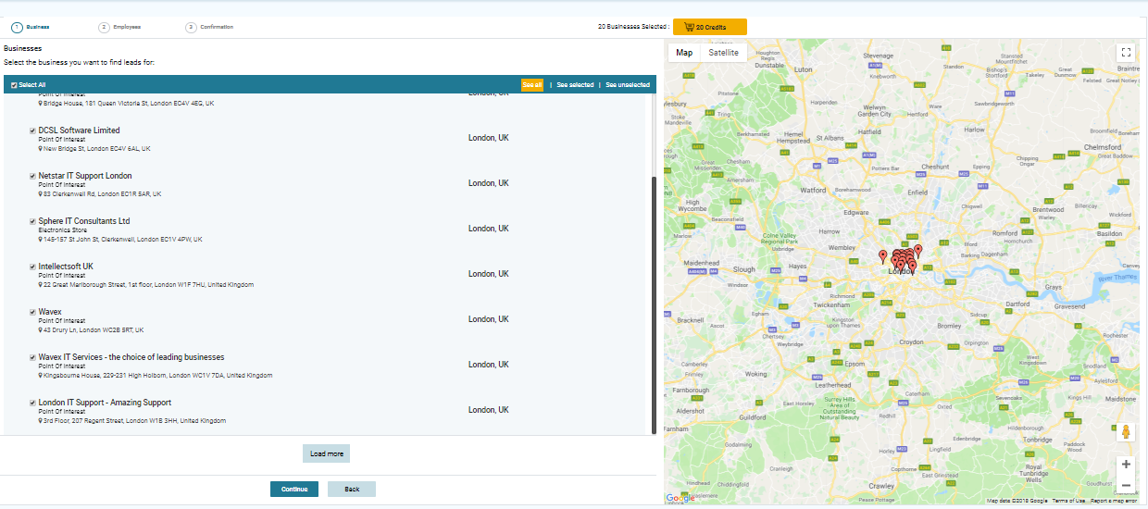Uncheck DCSL Software Limited checkbox
Image resolution: width=1148 pixels, height=509 pixels.
32,130
